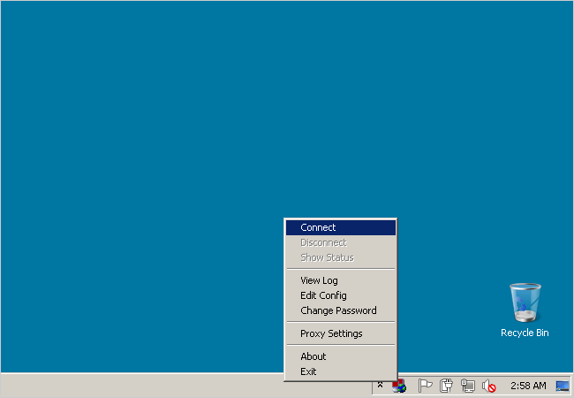Viewport: 574px width, 398px height.
Task: Click the Recycle Bin label text
Action: click(x=525, y=333)
